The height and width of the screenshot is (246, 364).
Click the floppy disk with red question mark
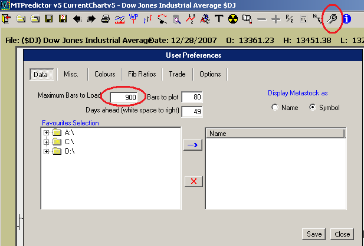click(x=63, y=19)
